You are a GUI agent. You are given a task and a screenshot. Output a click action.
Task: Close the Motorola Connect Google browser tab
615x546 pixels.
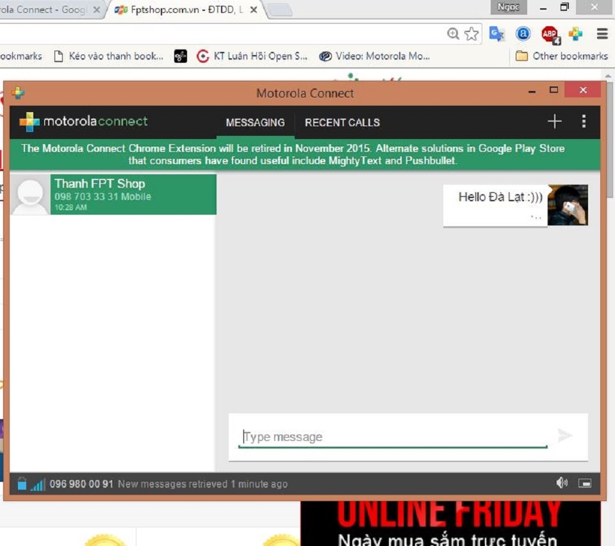coord(96,10)
